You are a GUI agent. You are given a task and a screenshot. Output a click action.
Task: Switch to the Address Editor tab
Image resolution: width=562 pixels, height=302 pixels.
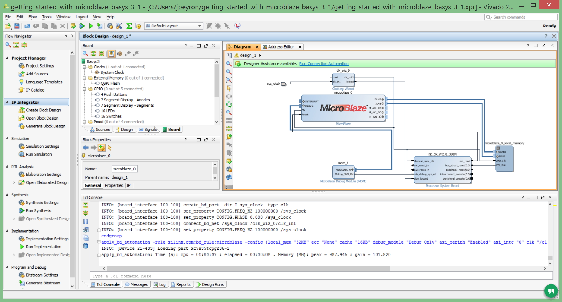[281, 47]
